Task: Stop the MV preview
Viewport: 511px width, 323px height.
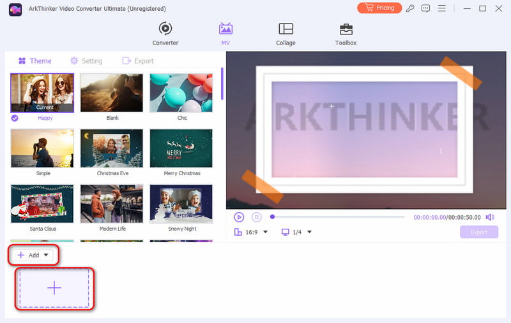Action: click(x=257, y=217)
